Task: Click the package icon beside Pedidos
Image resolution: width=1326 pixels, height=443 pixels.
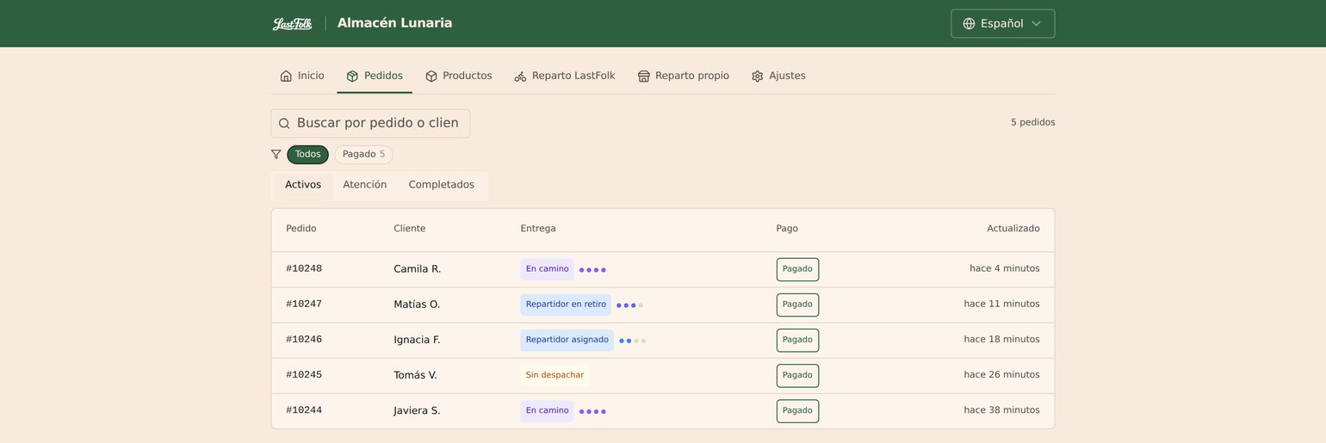Action: (x=352, y=76)
